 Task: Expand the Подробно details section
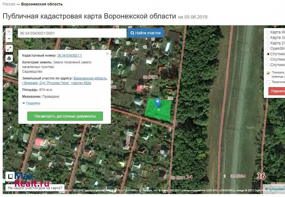[31, 103]
